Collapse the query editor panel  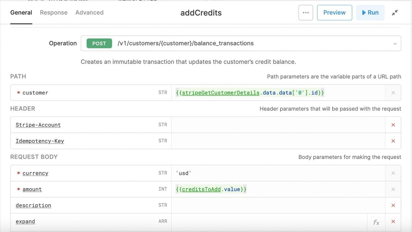click(x=395, y=13)
